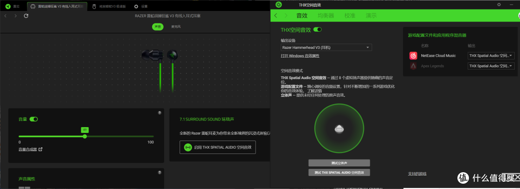The image size is (520, 189).
Task: Click the external-link icon beside 音量合成器
Action: 41,149
